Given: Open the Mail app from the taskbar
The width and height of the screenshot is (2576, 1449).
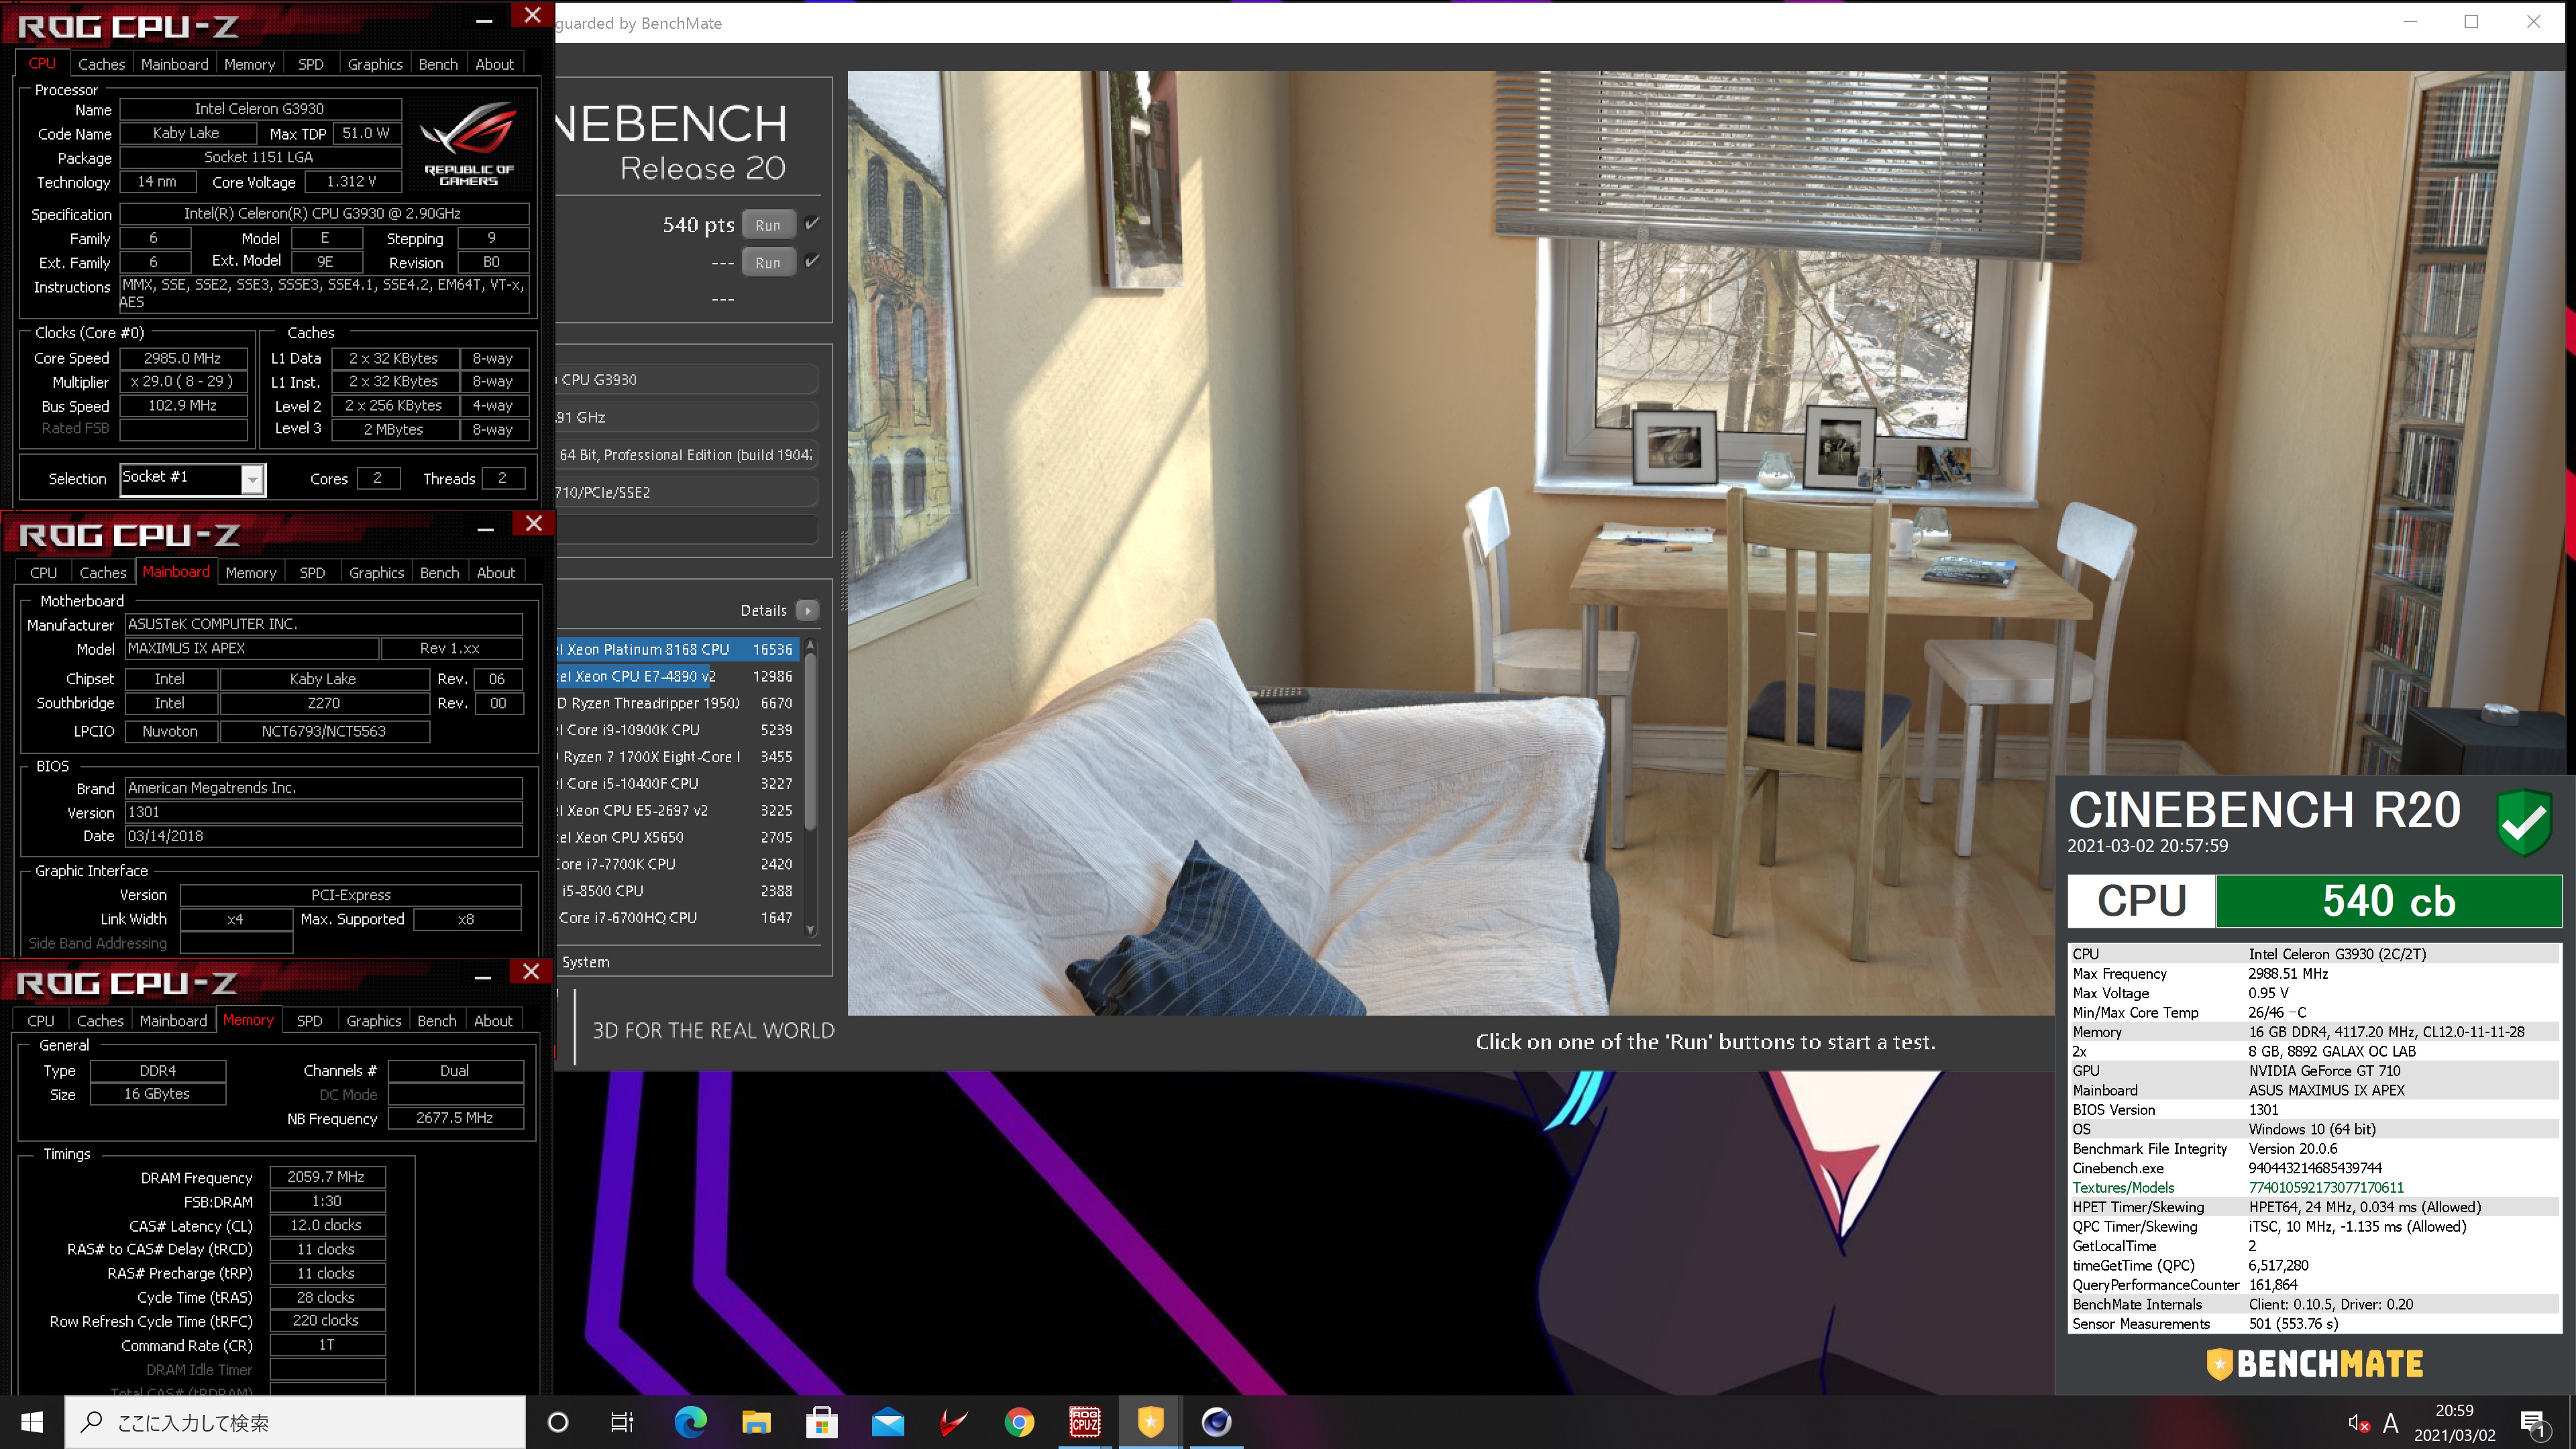Looking at the screenshot, I should coord(888,1422).
